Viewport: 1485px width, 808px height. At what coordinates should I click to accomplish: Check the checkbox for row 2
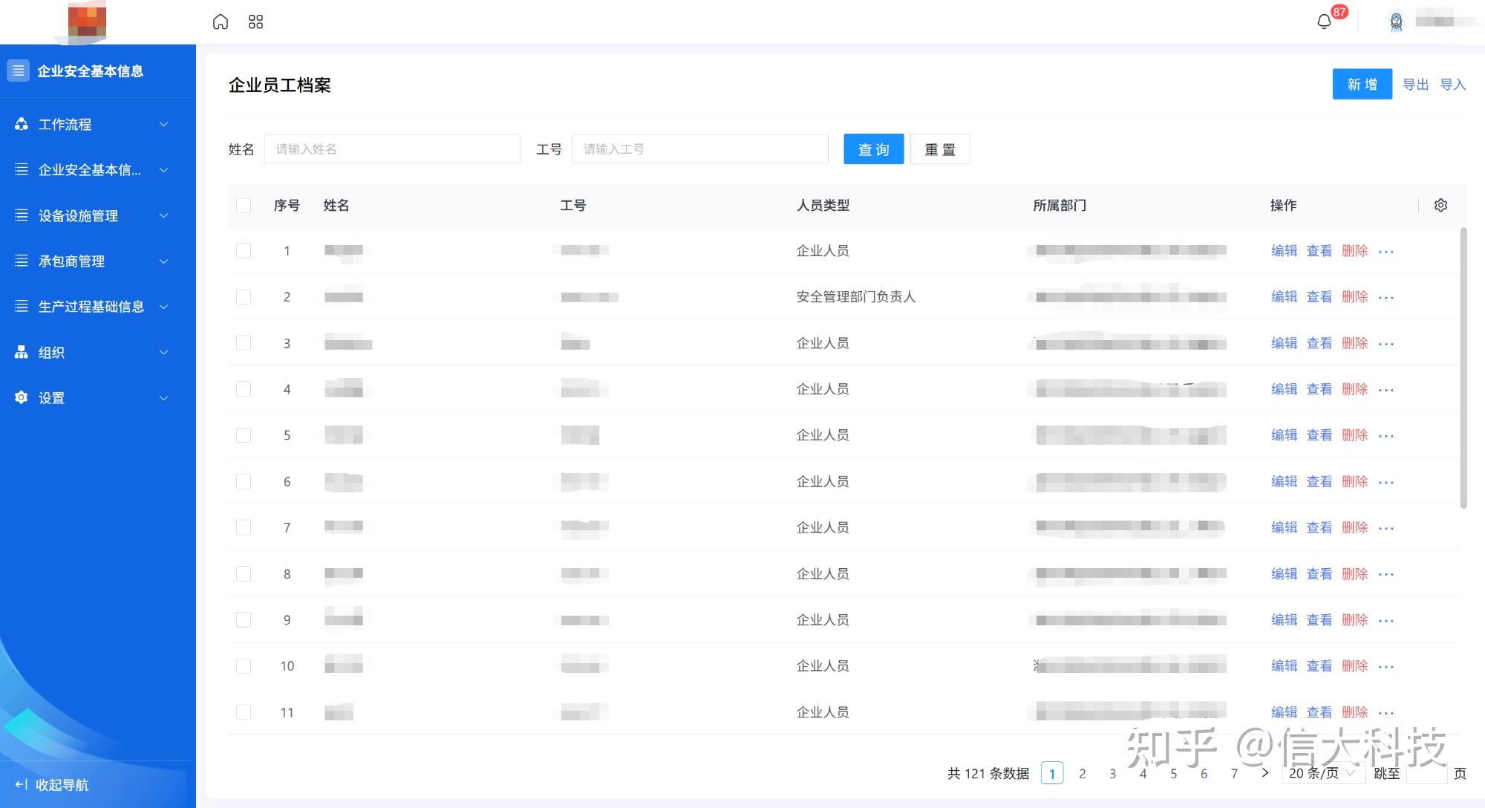(244, 297)
